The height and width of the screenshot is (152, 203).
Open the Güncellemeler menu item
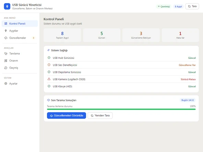(20, 38)
